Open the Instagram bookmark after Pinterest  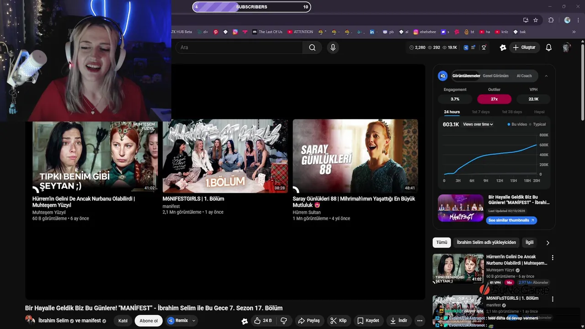tap(235, 32)
